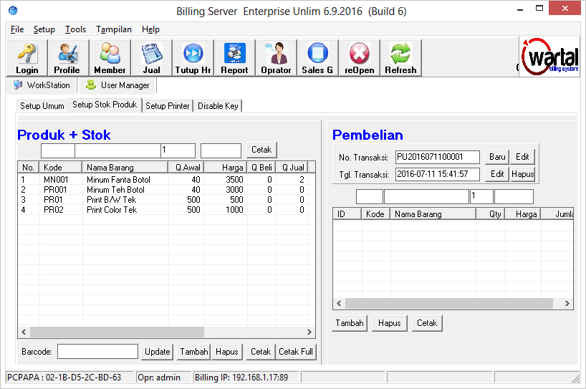Screen dimensions: 586x389
Task: Click the Q.Awal column header
Action: click(186, 168)
